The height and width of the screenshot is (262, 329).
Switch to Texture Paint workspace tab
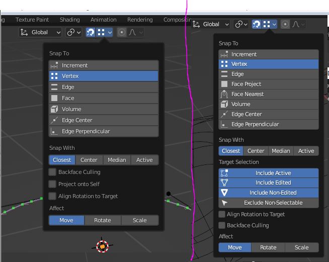tap(32, 20)
